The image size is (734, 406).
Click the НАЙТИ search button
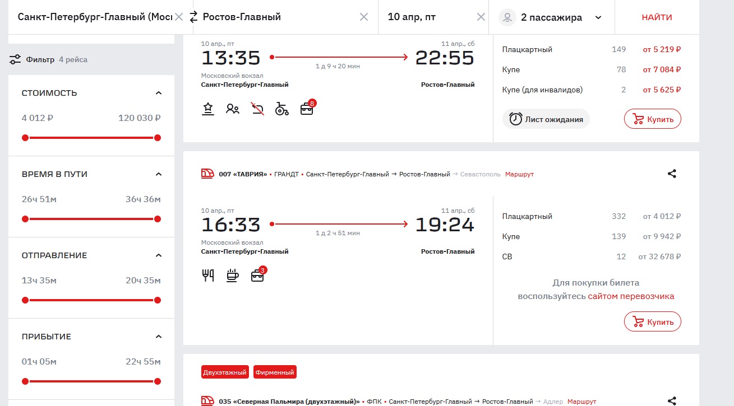(657, 17)
